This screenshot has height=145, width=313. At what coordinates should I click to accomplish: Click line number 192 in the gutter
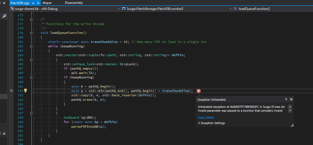20,91
